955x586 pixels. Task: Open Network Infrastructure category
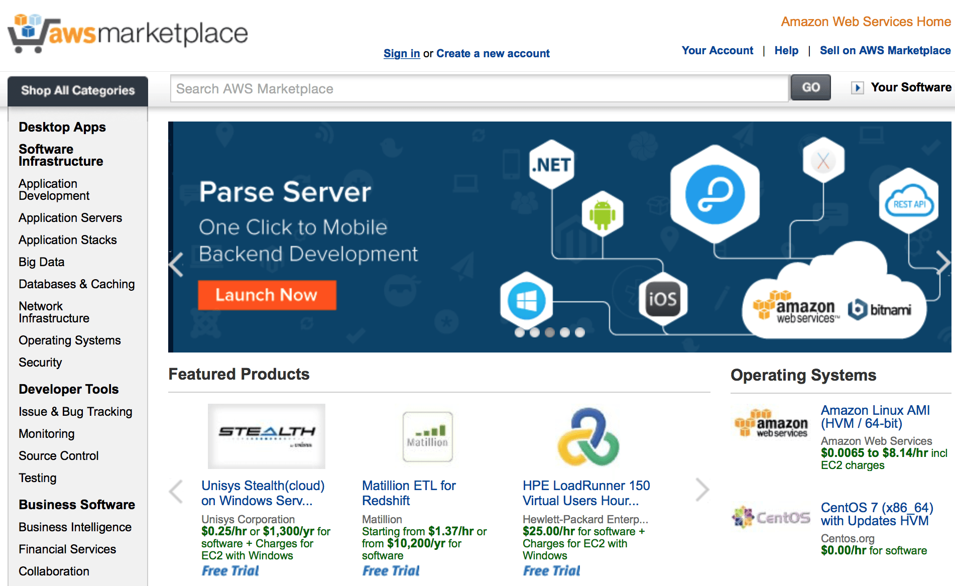click(x=54, y=312)
